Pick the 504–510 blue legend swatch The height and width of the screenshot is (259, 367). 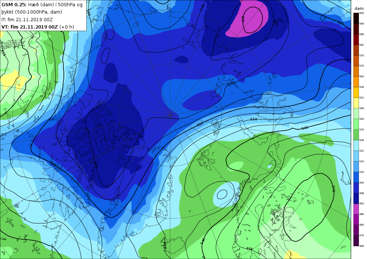point(356,177)
